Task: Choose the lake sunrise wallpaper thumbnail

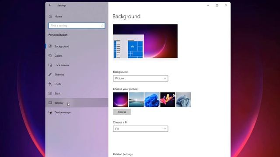Action: 136,100
